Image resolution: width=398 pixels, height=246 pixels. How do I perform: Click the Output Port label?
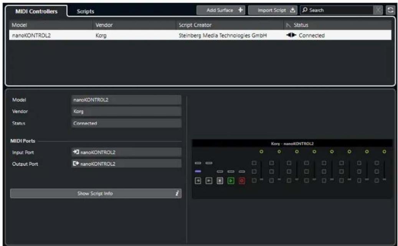[x=25, y=164]
